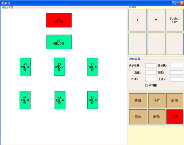Delete table with 删除 button
The width and height of the screenshot is (184, 145).
point(157,117)
